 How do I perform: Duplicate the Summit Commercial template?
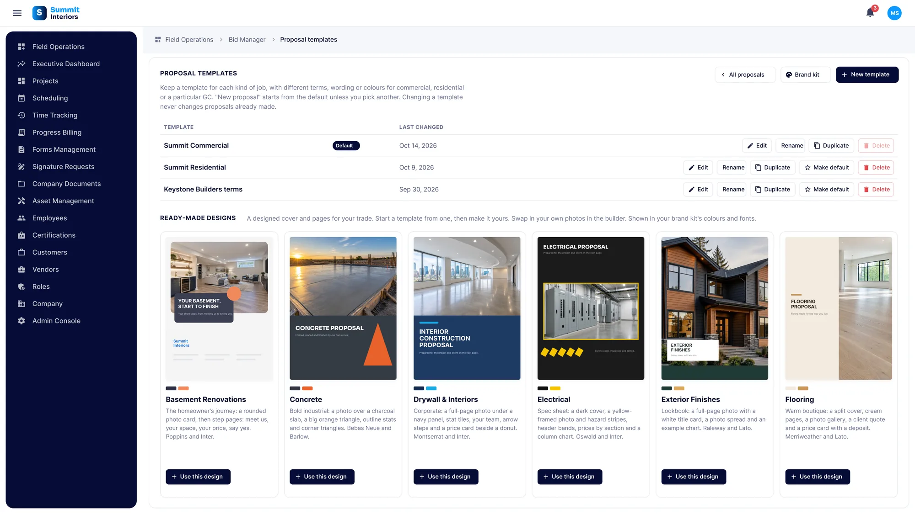coord(831,146)
